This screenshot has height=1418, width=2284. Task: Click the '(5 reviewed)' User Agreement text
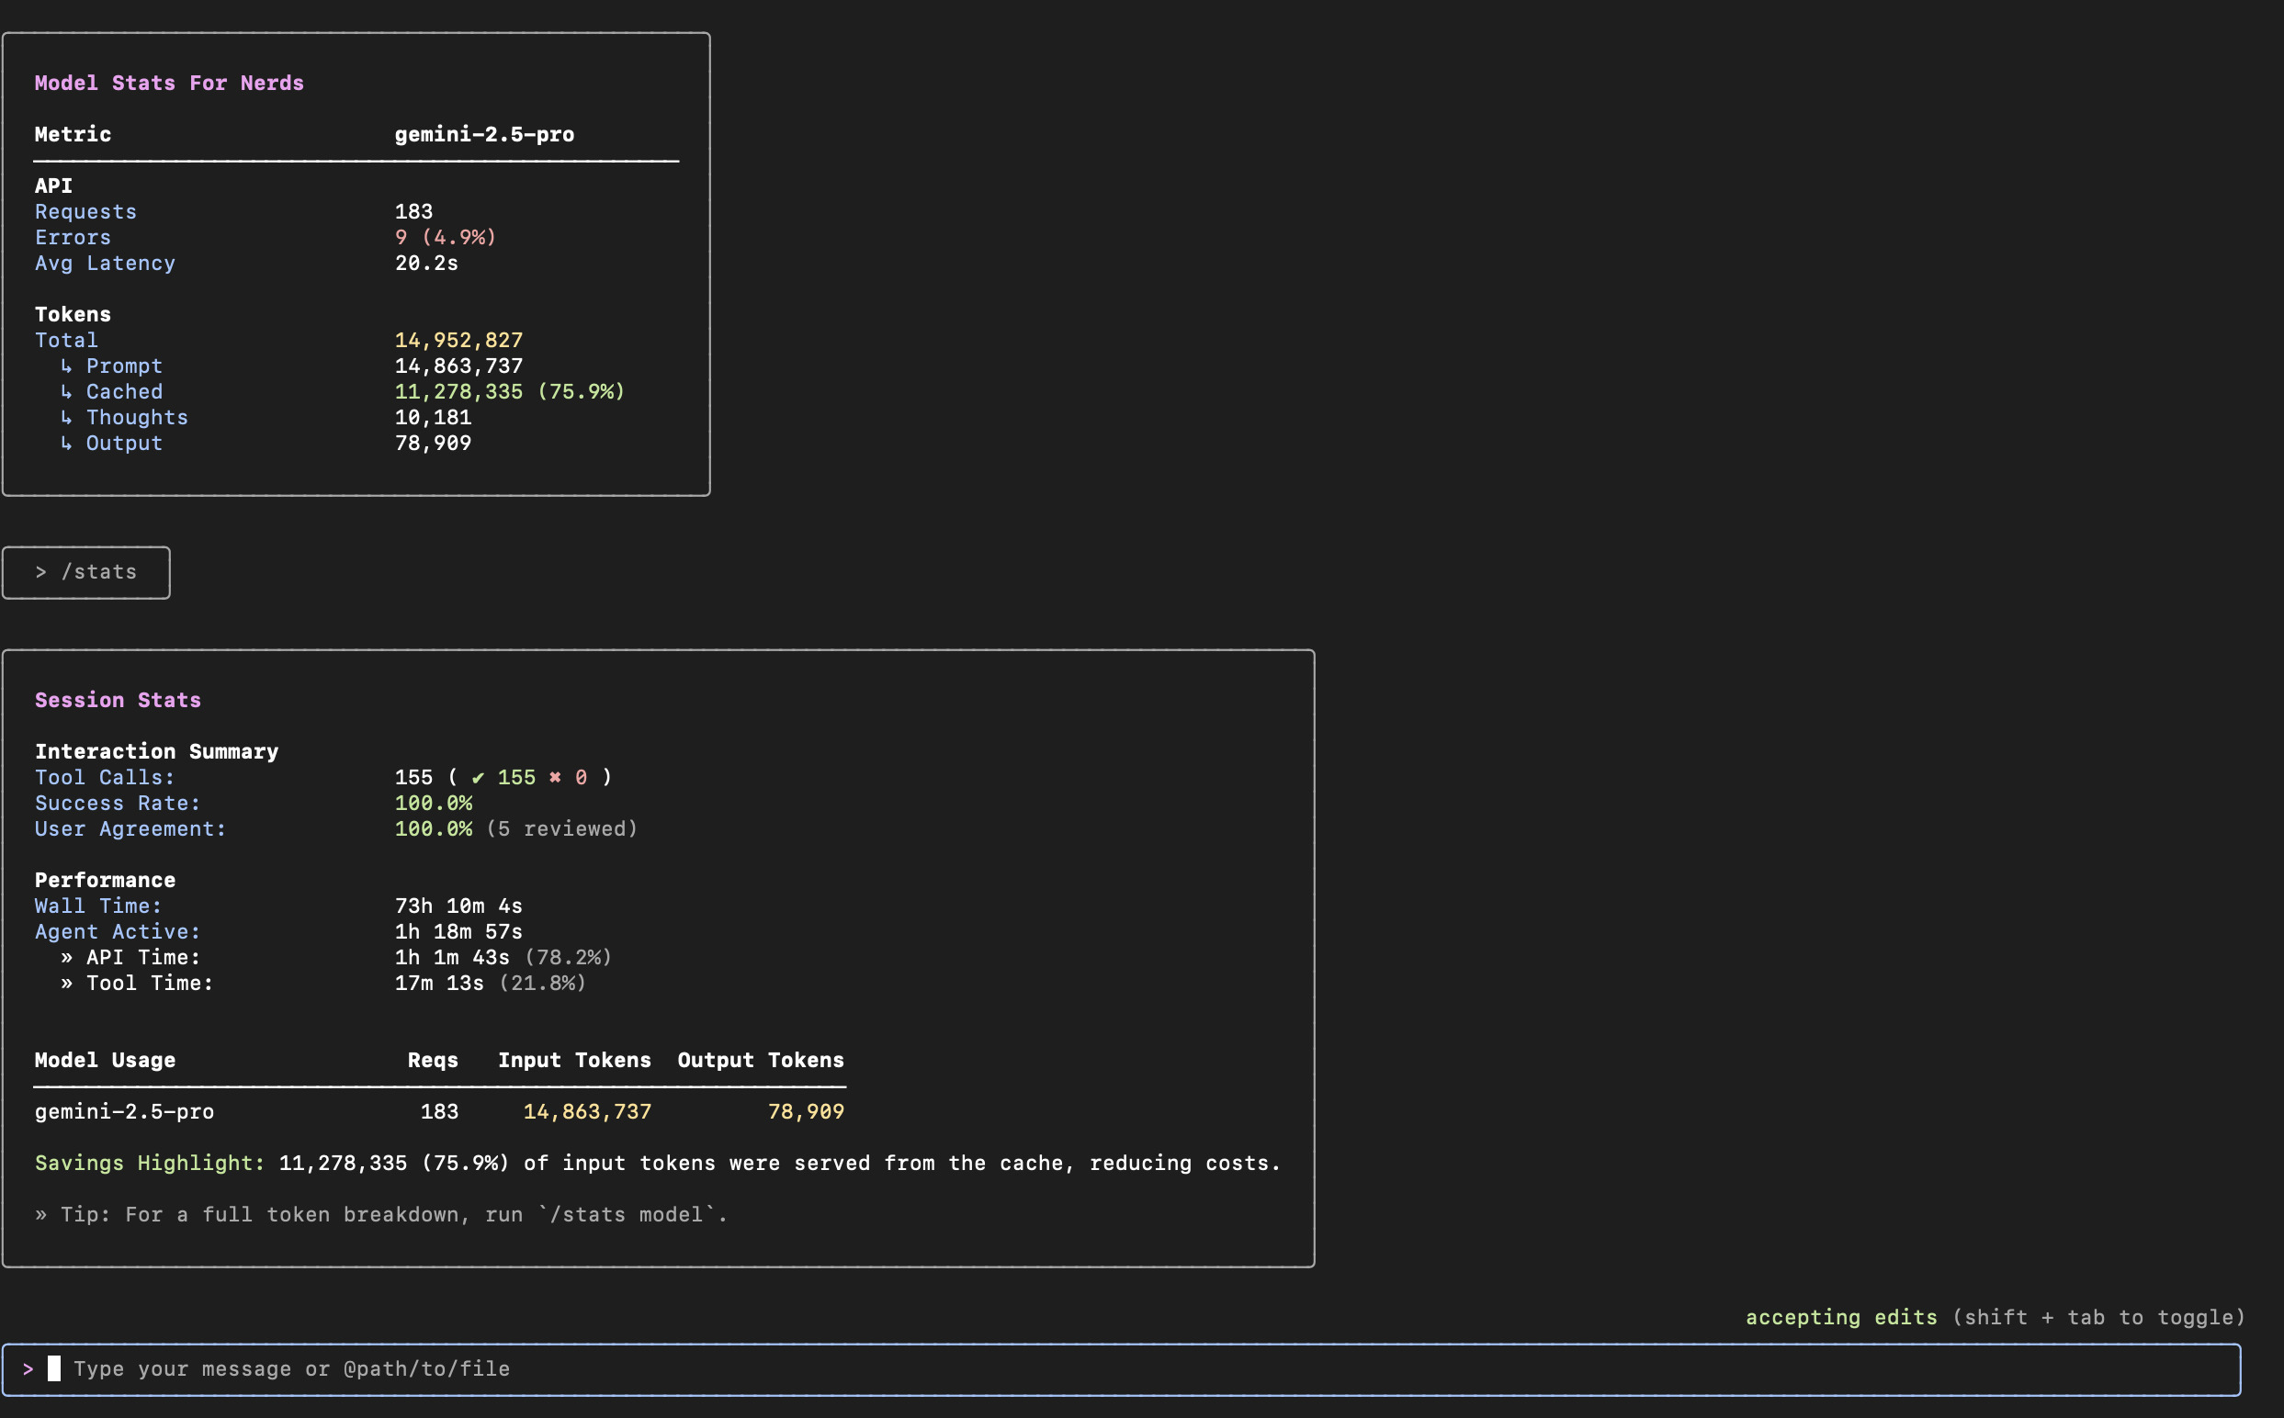(562, 829)
